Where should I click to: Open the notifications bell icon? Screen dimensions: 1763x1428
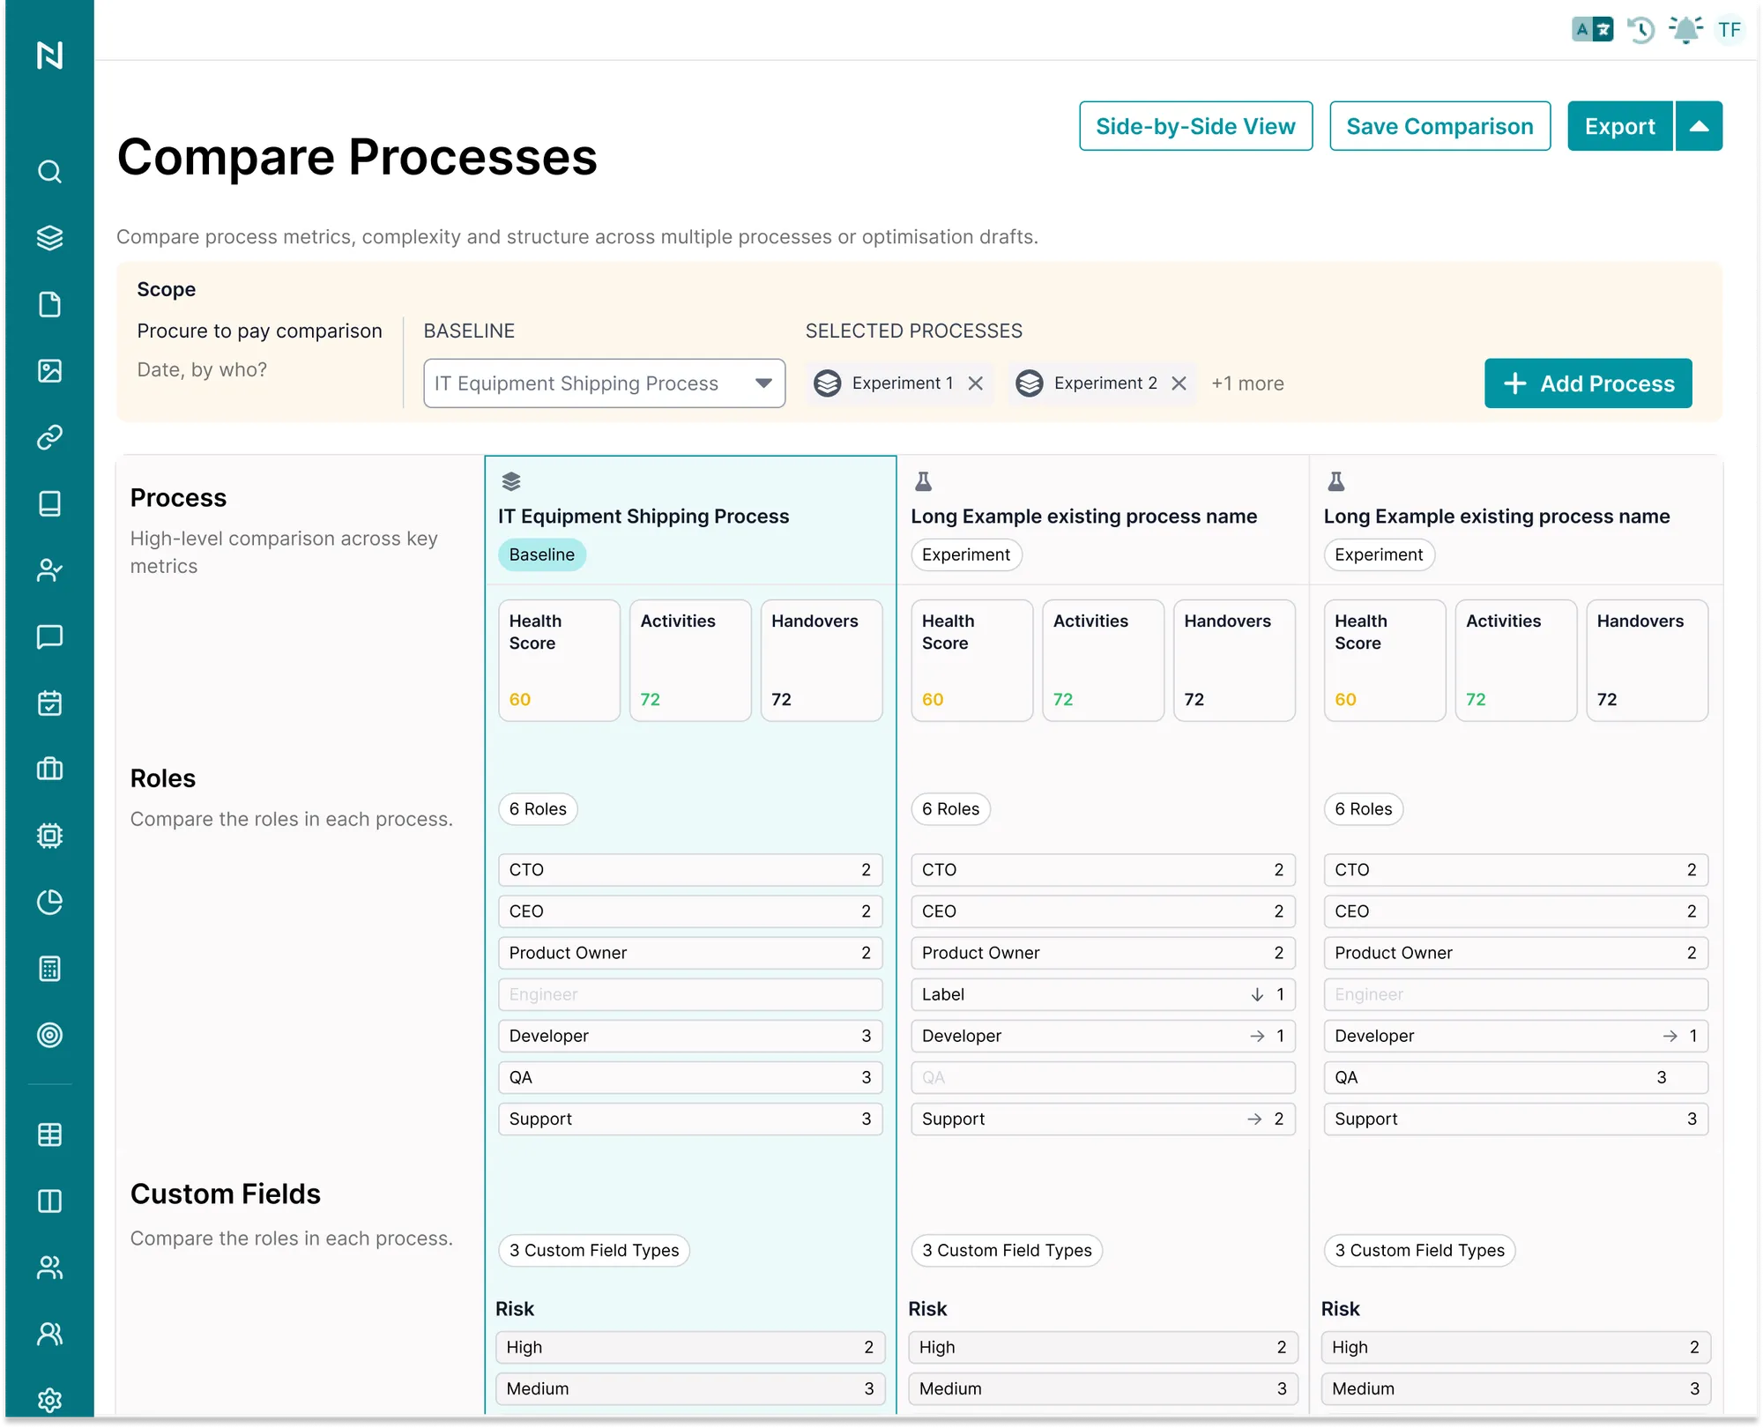pos(1685,30)
